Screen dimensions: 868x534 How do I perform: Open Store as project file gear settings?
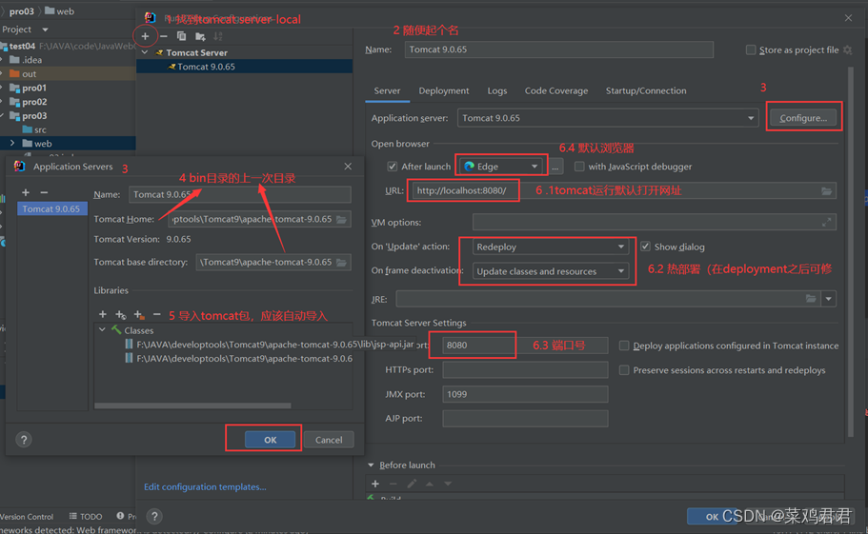848,49
